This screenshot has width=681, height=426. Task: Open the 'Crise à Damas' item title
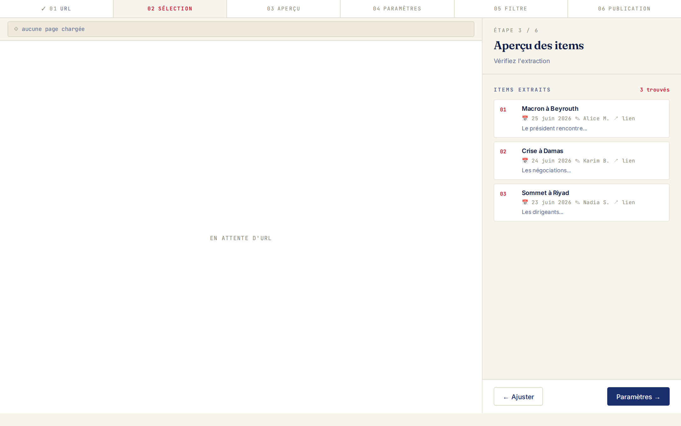coord(542,151)
